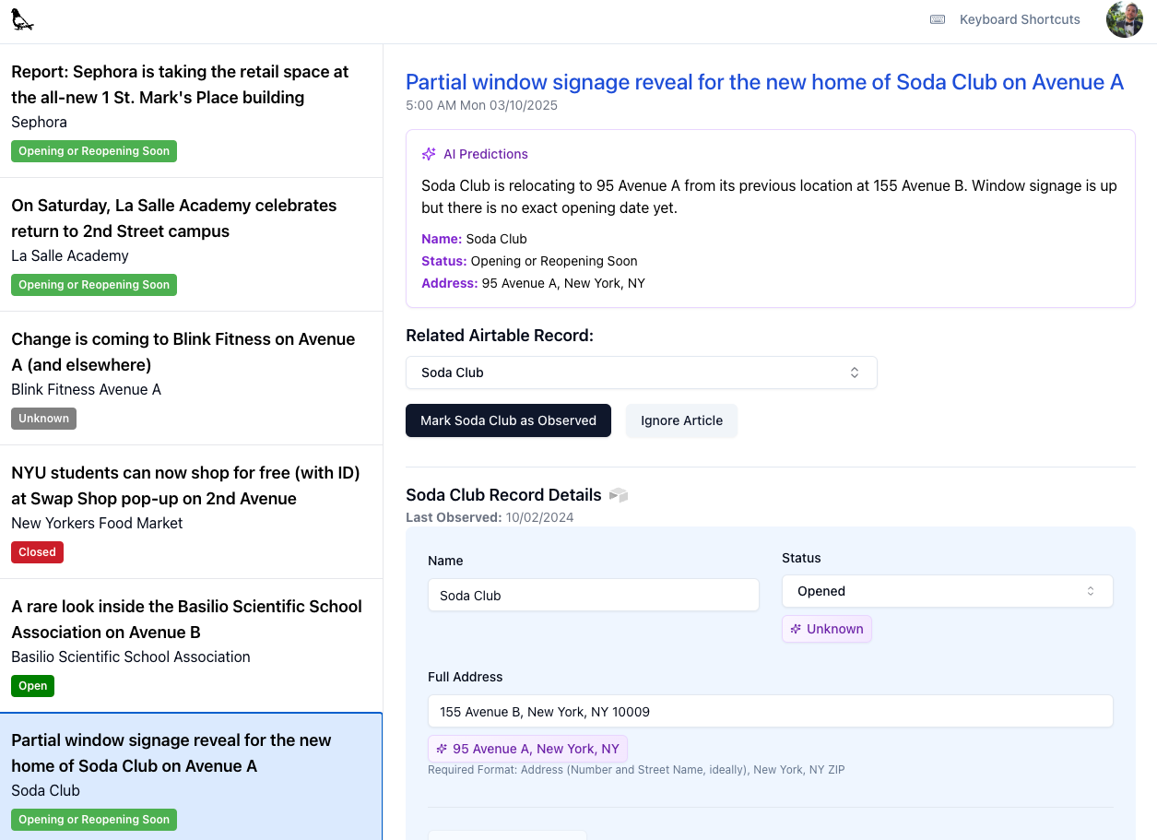Select the La Salle Academy article

click(191, 244)
